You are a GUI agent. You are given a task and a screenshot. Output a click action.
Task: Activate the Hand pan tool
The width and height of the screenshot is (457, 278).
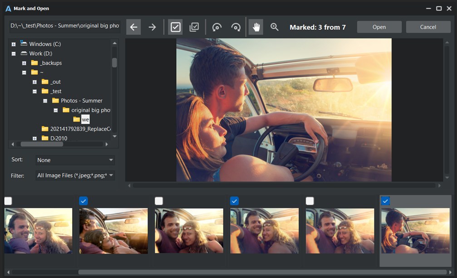[256, 27]
